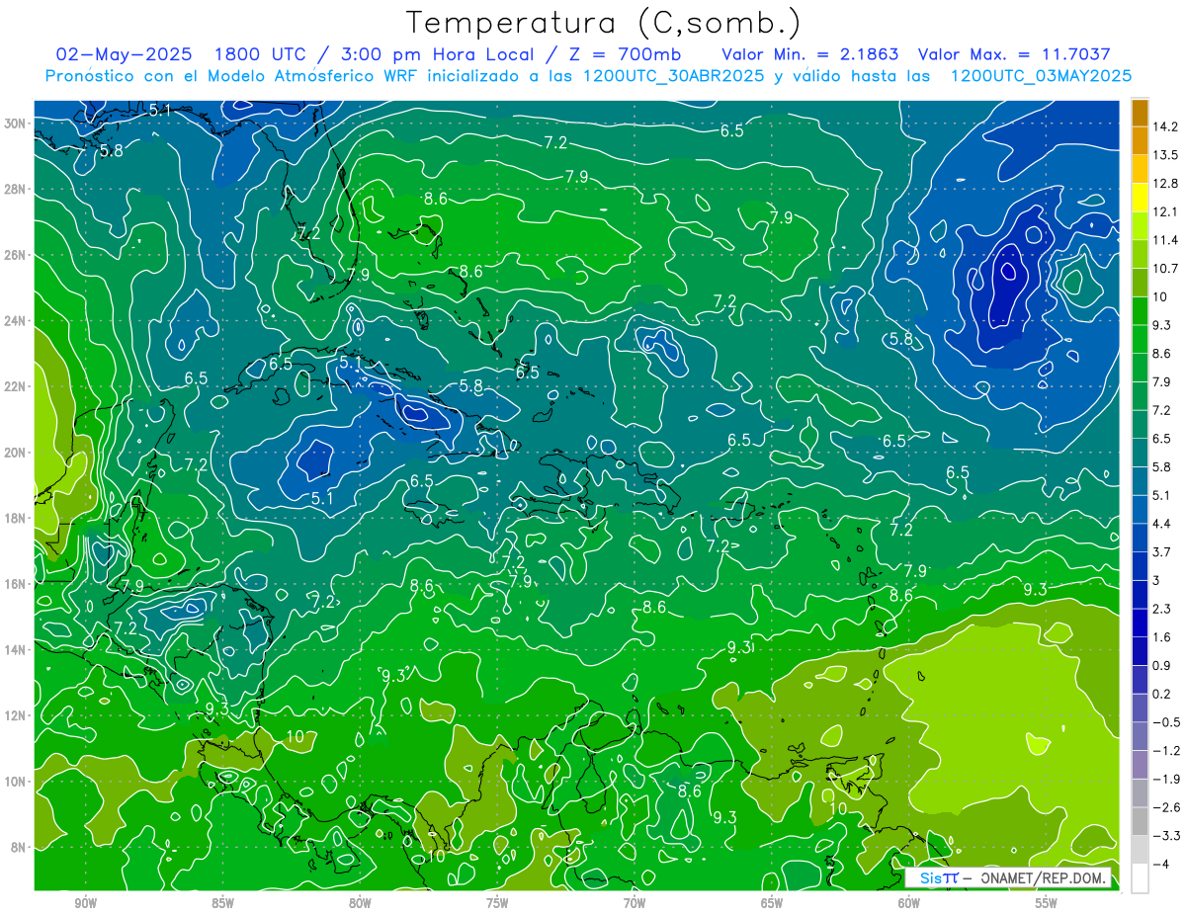Screen dimensions: 1186x916
Task: Click the 2.3 value on color scale
Action: click(x=1163, y=609)
